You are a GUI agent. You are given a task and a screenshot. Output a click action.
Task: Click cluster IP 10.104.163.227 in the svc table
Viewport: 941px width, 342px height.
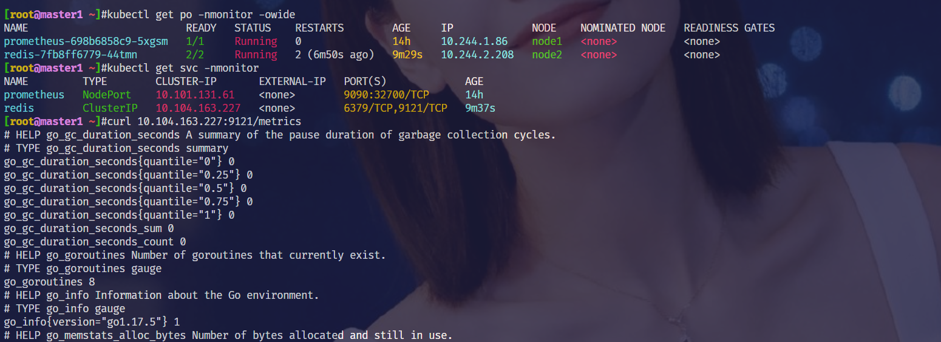click(198, 108)
